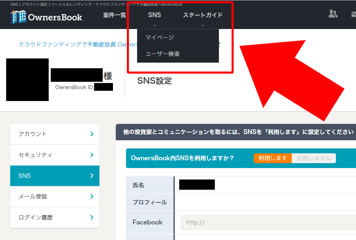Open the users icon in header

pos(333,14)
